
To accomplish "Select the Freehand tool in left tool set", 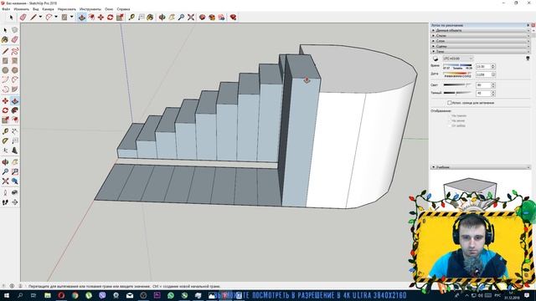I will 15,51.
